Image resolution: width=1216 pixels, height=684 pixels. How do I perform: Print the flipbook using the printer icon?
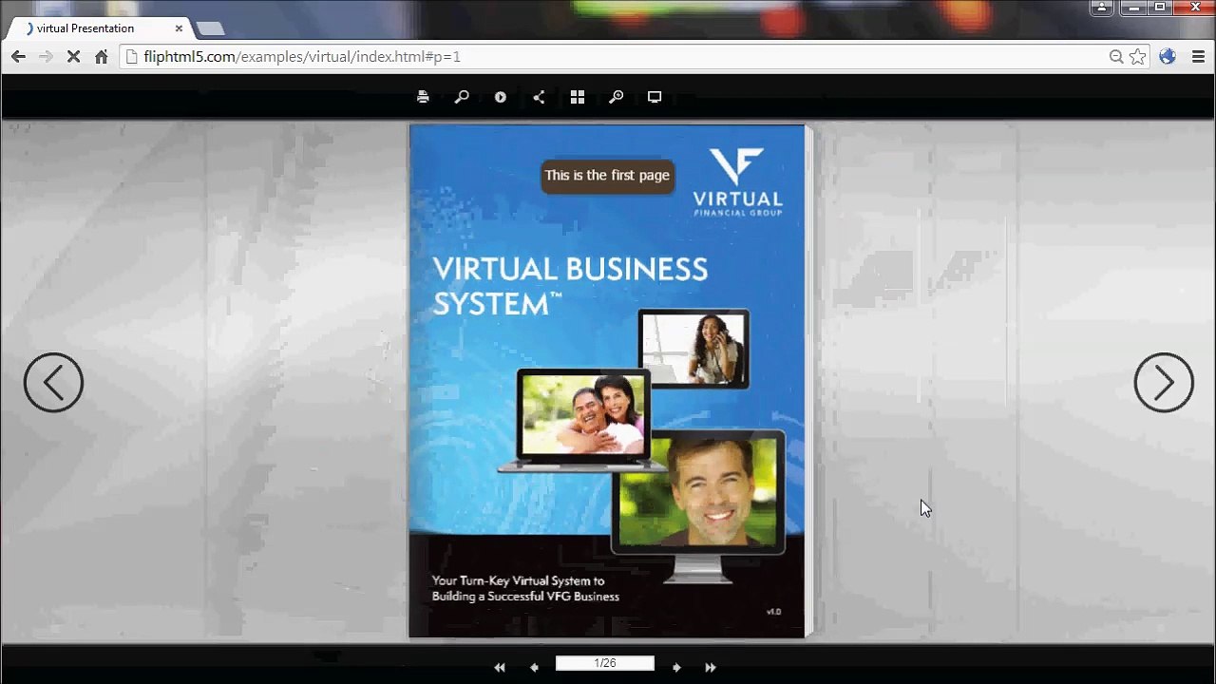[x=423, y=97]
